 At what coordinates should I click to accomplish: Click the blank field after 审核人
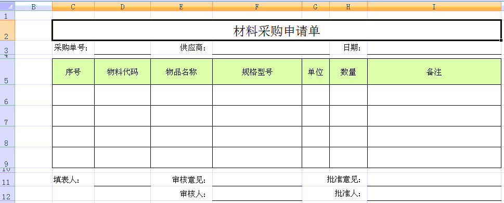pyautogui.click(x=257, y=193)
